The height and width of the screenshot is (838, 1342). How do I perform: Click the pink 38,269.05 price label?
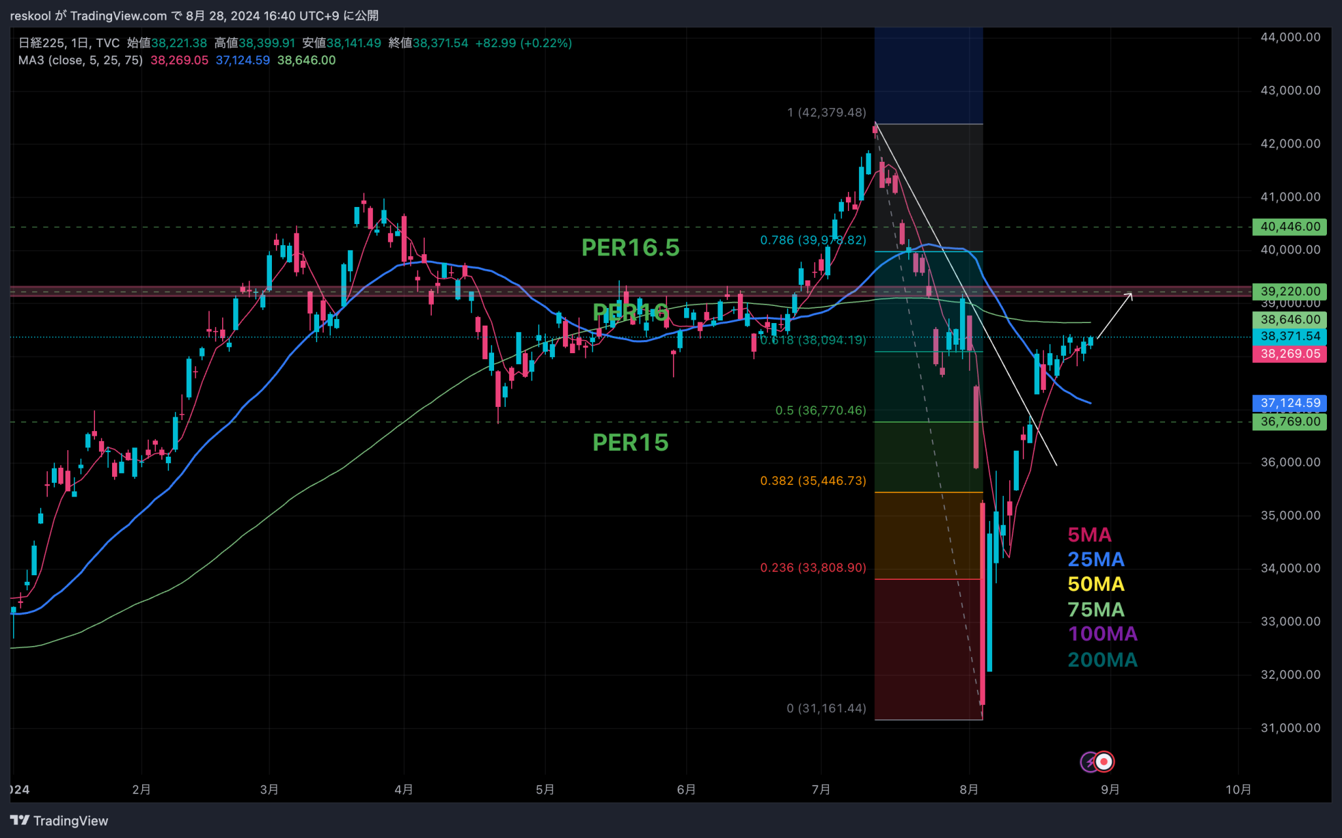1289,354
